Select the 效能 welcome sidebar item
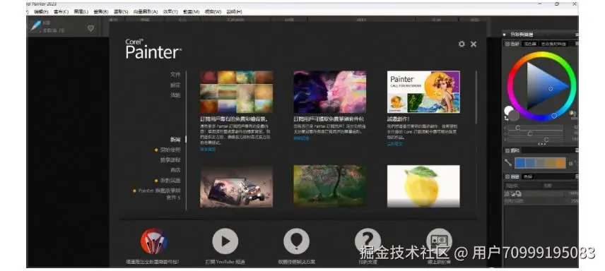Image resolution: width=605 pixels, height=271 pixels. click(x=175, y=95)
